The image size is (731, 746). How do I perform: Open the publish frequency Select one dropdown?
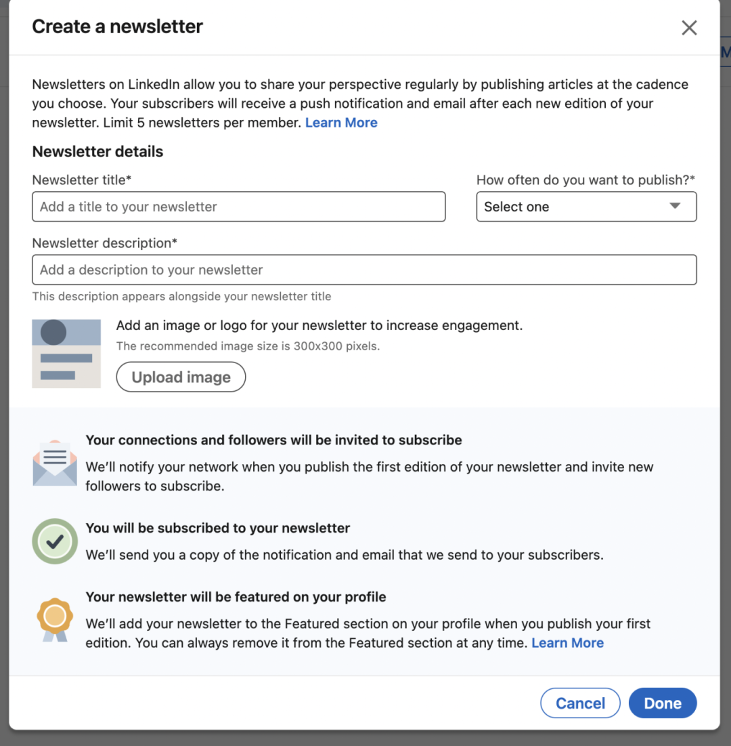pos(586,207)
